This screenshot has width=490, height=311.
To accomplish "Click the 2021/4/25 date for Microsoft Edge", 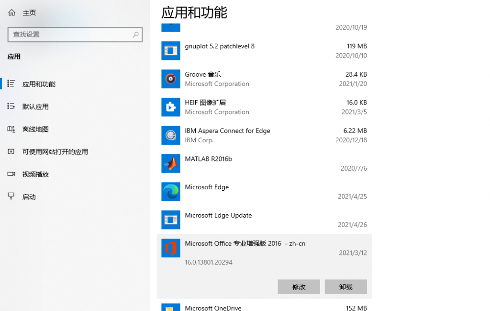I will (352, 196).
